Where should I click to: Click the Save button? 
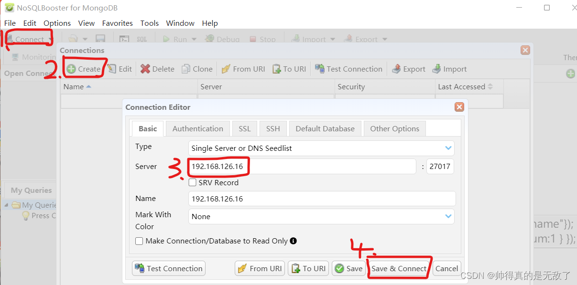(349, 268)
